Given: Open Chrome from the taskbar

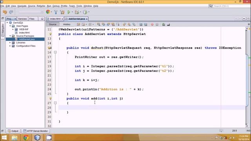Looking at the screenshot, I should pos(26,137).
